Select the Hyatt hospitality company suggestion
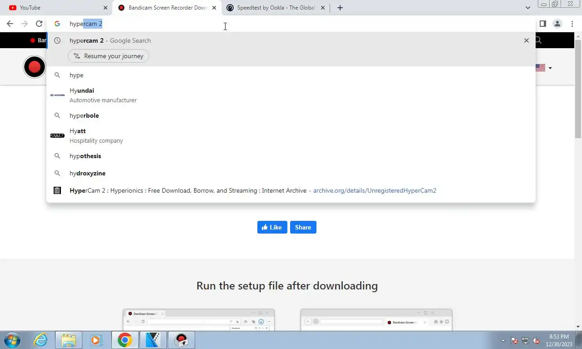Viewport: 582px width, 349px height. pos(291,135)
